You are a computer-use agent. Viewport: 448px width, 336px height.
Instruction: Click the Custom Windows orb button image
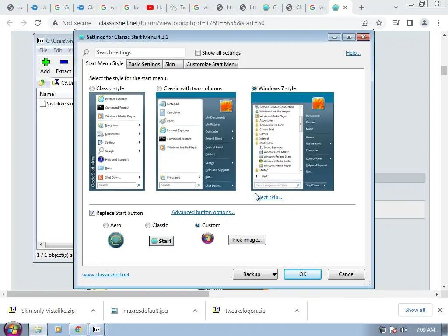[x=208, y=238]
